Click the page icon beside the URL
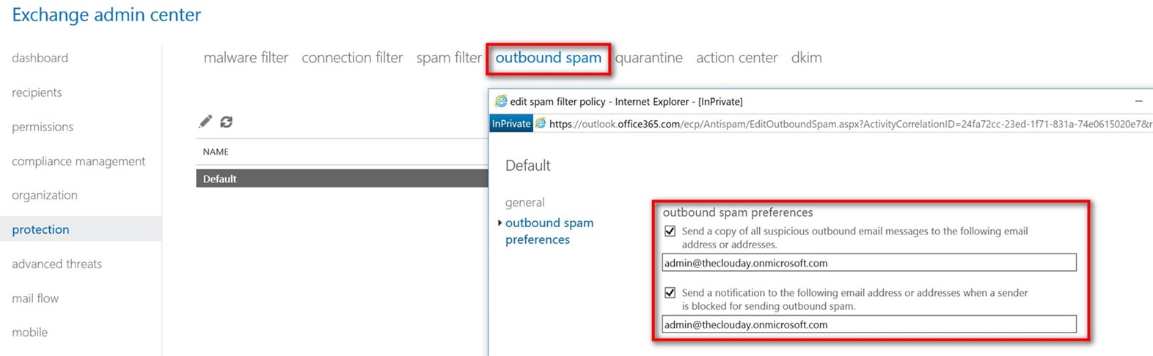Viewport: 1153px width, 356px height. tap(541, 124)
